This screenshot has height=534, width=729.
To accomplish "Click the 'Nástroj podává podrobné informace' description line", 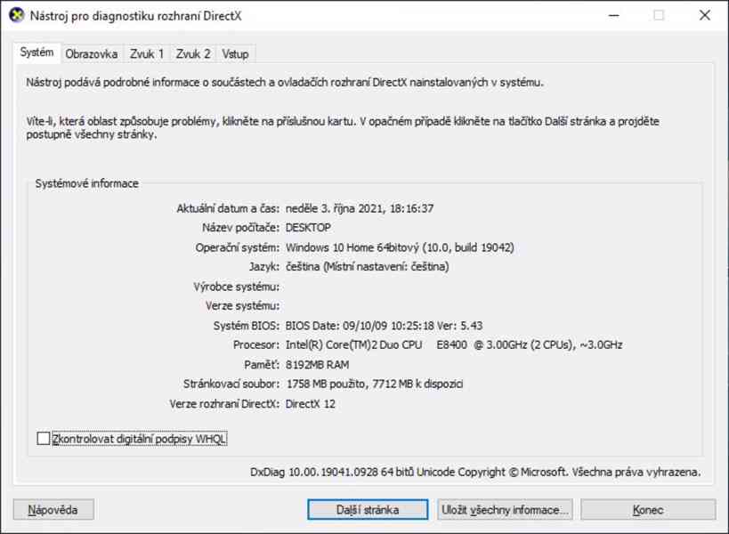I will coord(285,82).
